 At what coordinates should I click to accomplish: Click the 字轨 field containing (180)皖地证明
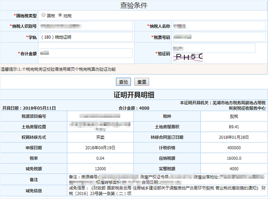pyautogui.click(x=86, y=37)
